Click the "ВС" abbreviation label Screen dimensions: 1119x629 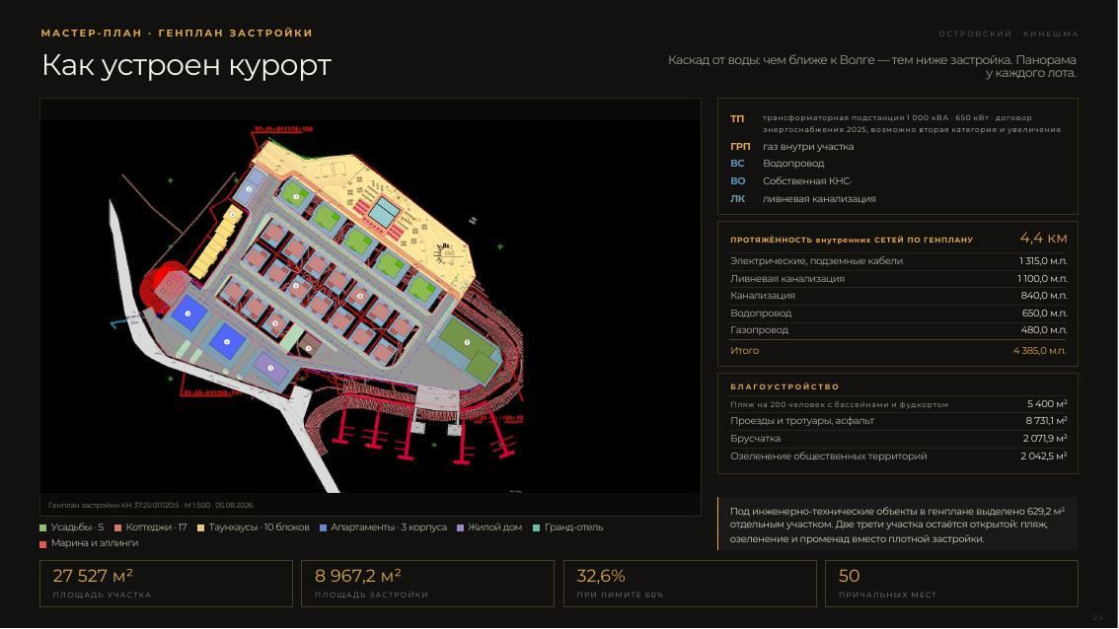coord(737,164)
